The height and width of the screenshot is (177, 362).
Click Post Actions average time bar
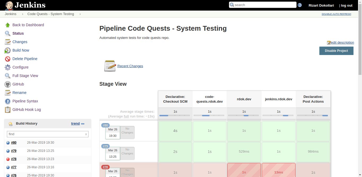[x=313, y=115]
